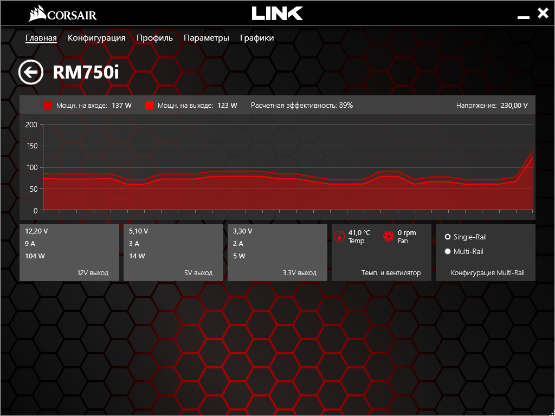Click the 41,0 °C temperature value
This screenshot has height=416, width=555.
pyautogui.click(x=359, y=233)
